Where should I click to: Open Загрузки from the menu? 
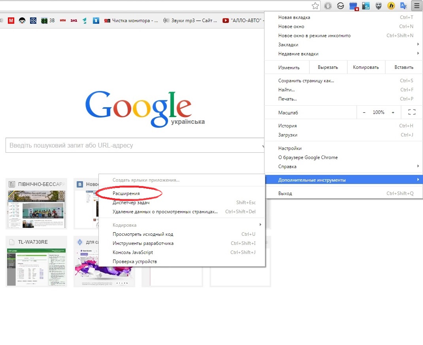pos(344,135)
